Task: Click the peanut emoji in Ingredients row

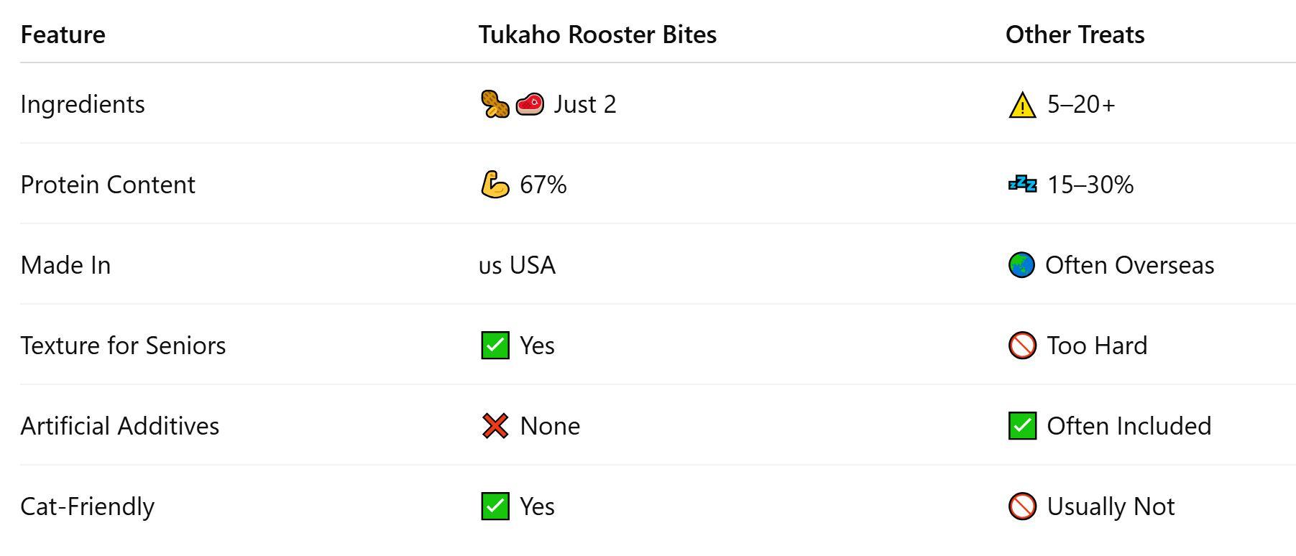Action: point(495,104)
